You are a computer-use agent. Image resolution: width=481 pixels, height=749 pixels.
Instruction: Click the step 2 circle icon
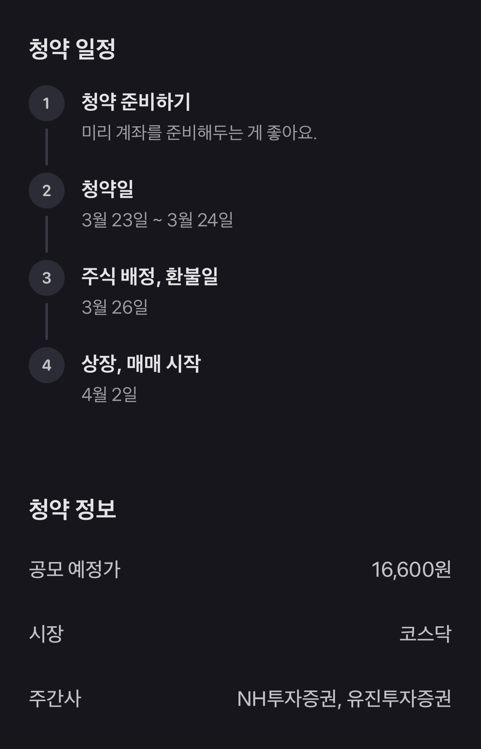tap(47, 191)
